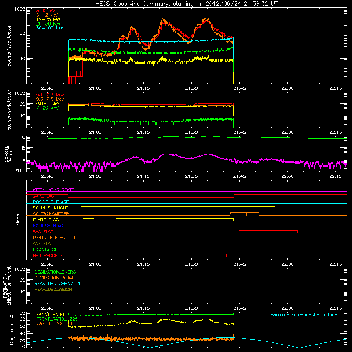Click the SAA_FLAG label
Screen dimensions: 352x352
pos(43,232)
